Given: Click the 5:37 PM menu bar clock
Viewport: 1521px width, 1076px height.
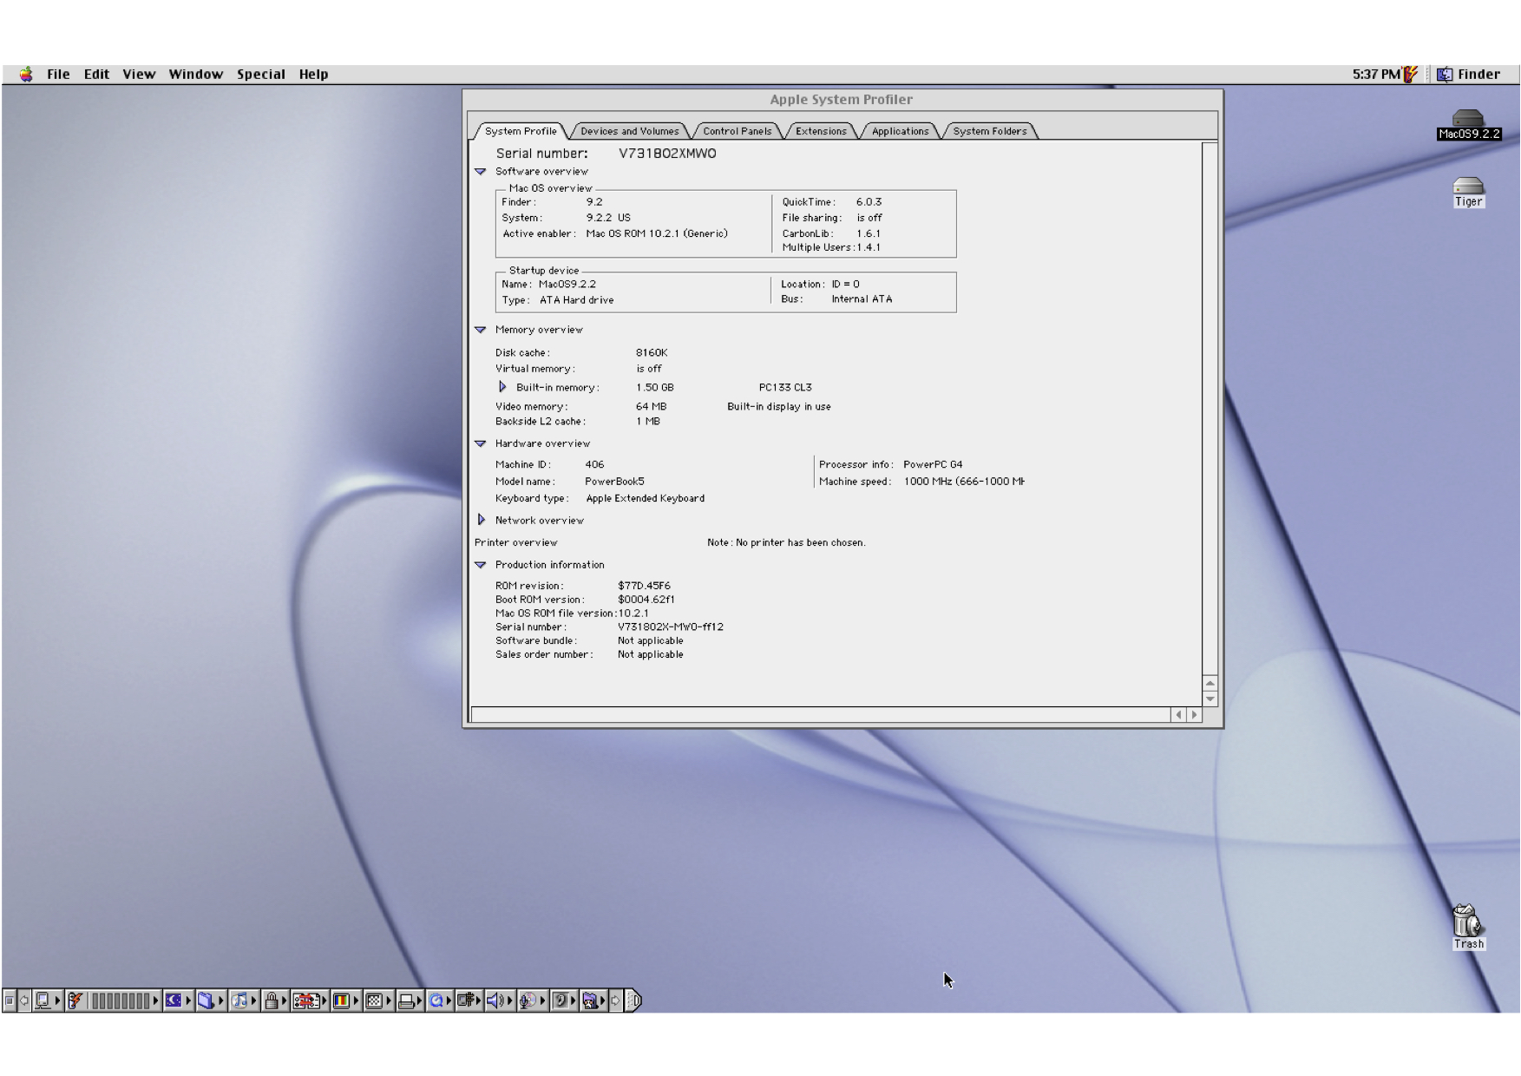Looking at the screenshot, I should (1376, 74).
